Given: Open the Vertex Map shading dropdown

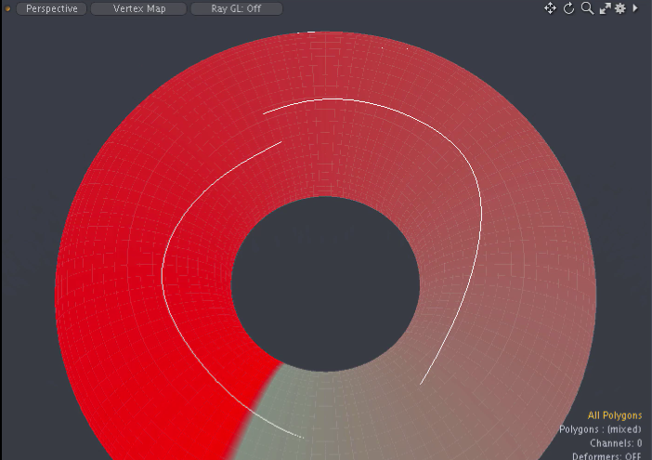Looking at the screenshot, I should pos(139,9).
